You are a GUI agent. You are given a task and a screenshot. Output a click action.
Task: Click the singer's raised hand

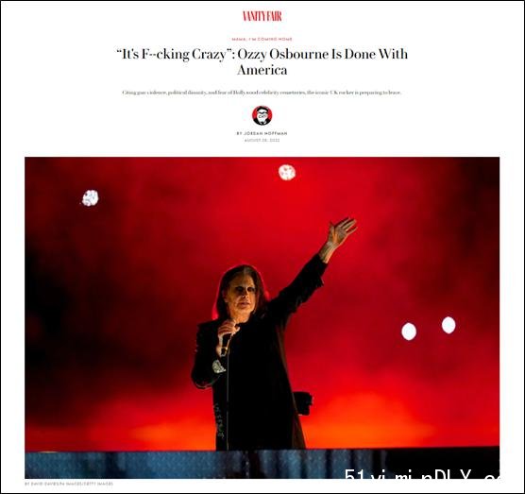341,231
